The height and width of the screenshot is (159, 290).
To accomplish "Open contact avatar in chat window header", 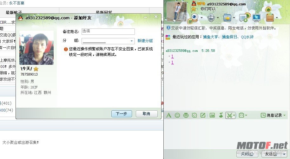I will tap(177, 11).
